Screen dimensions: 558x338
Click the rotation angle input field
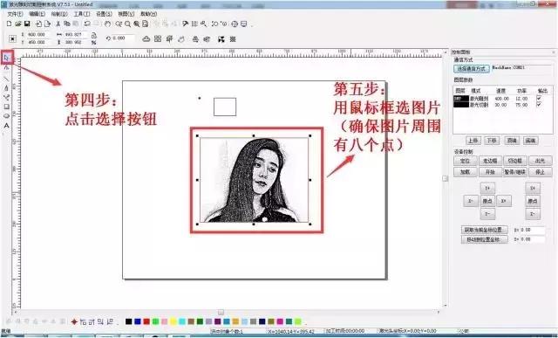tap(124, 38)
